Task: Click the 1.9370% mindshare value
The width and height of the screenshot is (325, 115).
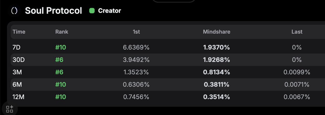Action: [x=216, y=47]
